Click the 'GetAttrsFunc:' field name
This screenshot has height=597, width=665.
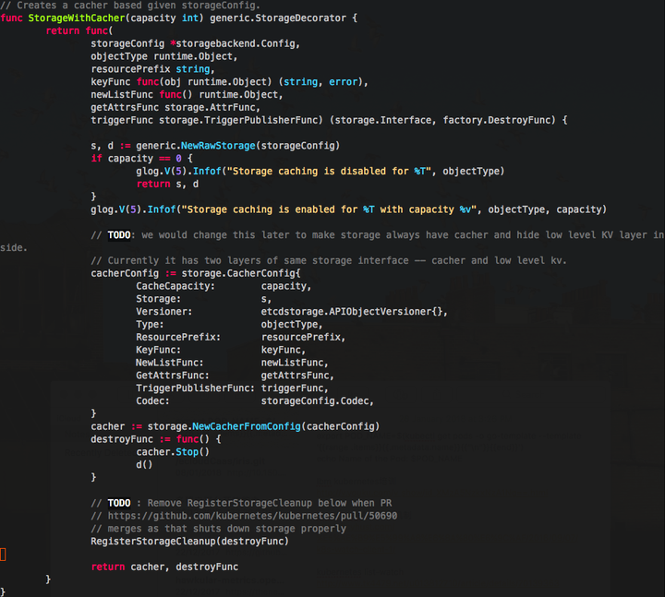pos(172,376)
